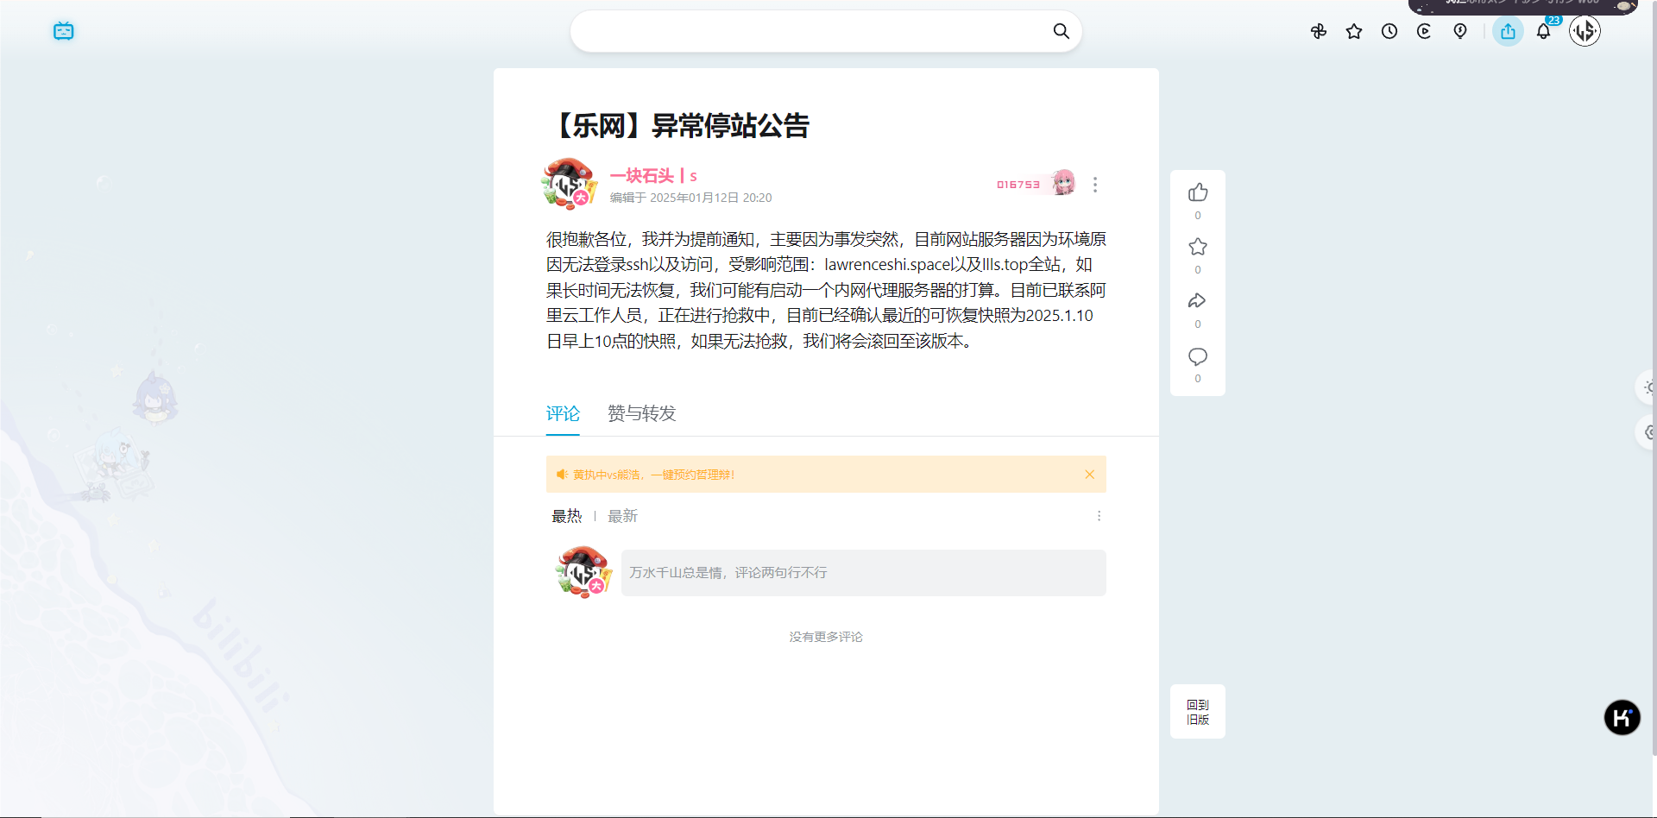Favorite the post via the star icon
Screen dimensions: 1657x818
pyautogui.click(x=1197, y=247)
